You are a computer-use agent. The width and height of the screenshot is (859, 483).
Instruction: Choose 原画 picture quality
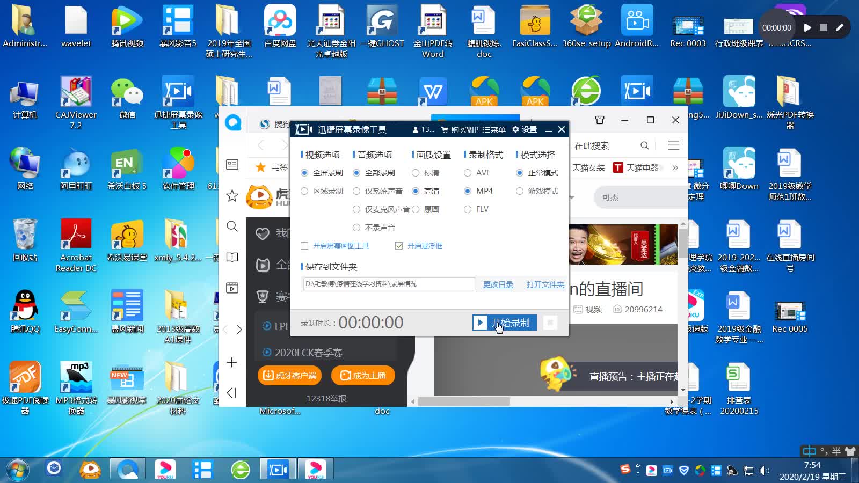click(x=425, y=209)
